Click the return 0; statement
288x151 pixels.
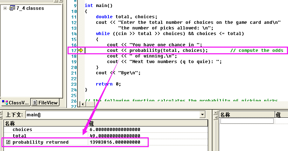[108, 84]
